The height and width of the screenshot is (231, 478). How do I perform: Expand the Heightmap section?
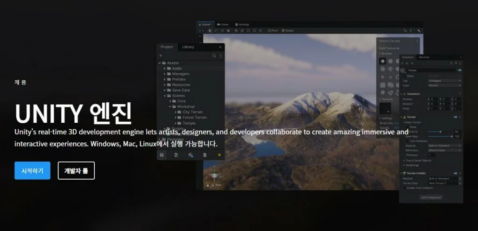[x=404, y=165]
